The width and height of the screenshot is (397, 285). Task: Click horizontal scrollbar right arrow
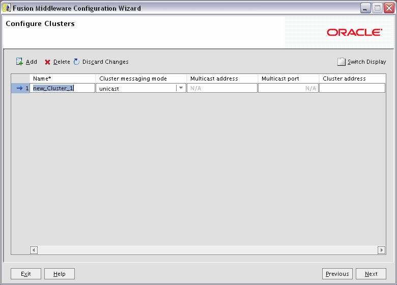click(382, 250)
